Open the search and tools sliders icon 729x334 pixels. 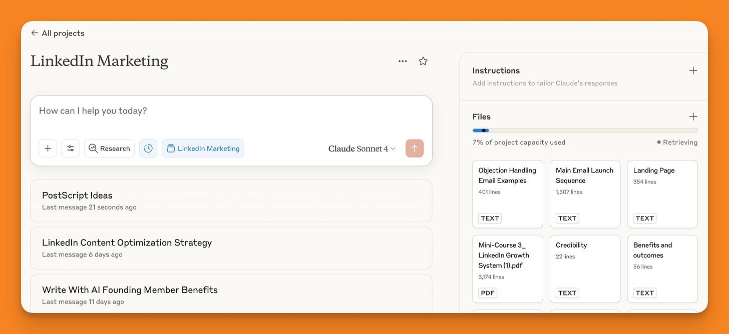[71, 148]
